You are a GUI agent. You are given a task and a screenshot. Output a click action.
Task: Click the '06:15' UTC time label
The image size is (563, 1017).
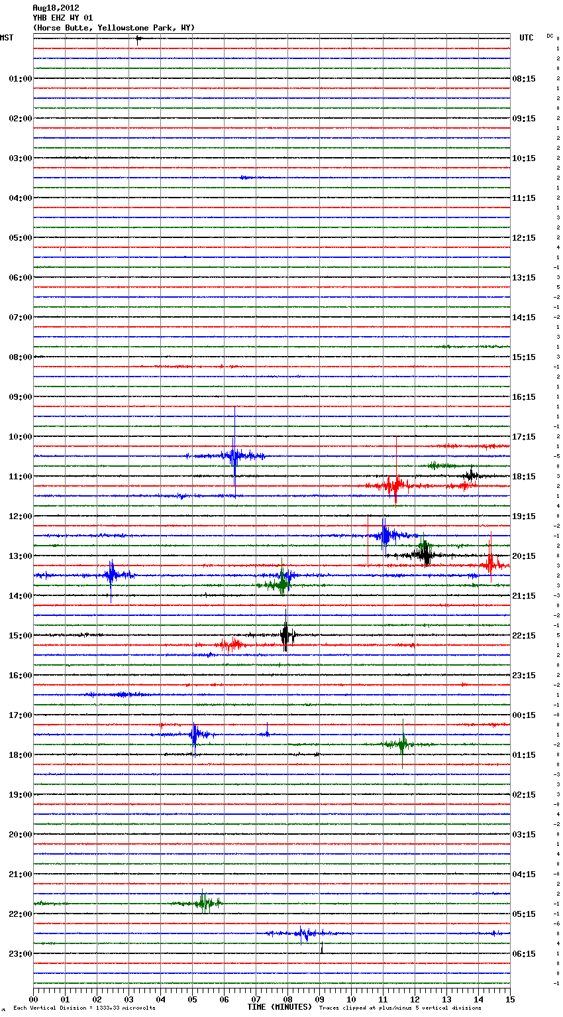pyautogui.click(x=524, y=953)
